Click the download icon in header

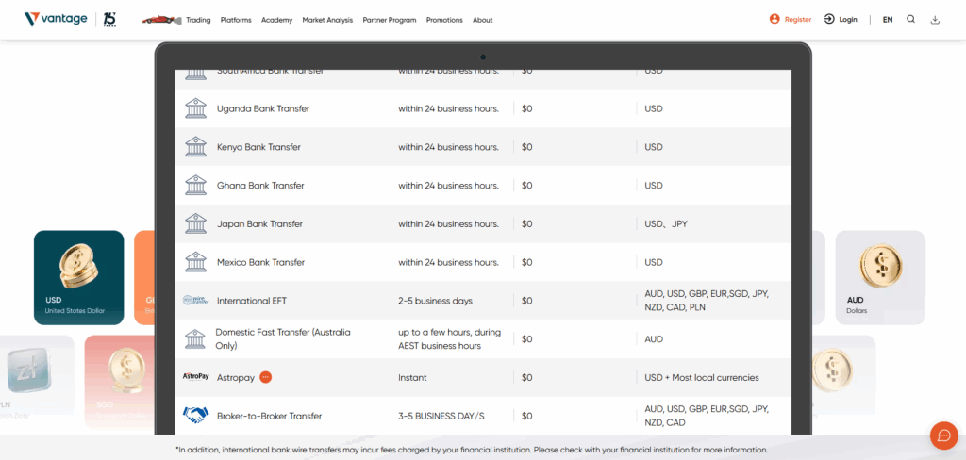click(x=935, y=20)
